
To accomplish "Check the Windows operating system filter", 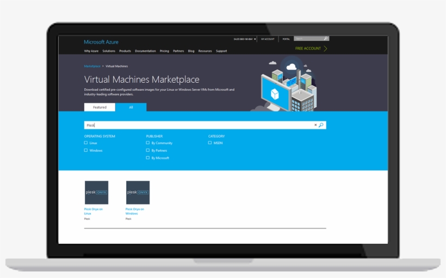I will [x=86, y=150].
